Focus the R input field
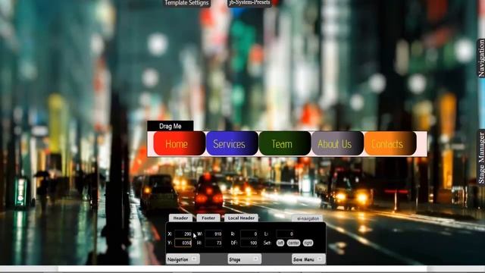The image size is (485, 273). (x=249, y=234)
